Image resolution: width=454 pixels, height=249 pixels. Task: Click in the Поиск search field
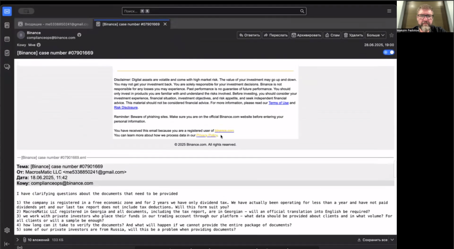(213, 11)
